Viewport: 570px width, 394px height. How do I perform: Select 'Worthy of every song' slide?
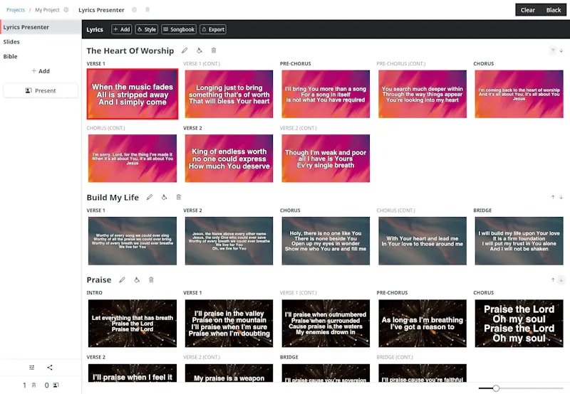(133, 241)
